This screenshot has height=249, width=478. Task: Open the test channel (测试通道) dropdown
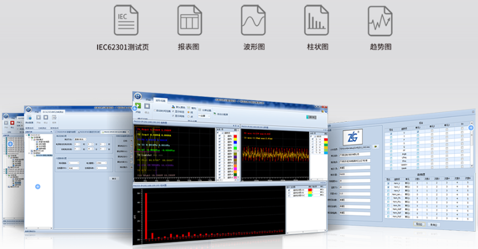74,163
